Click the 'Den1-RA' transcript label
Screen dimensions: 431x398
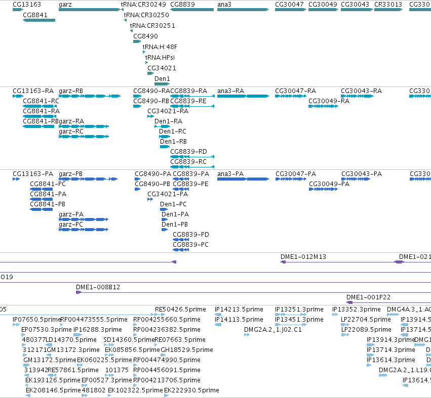pos(168,121)
